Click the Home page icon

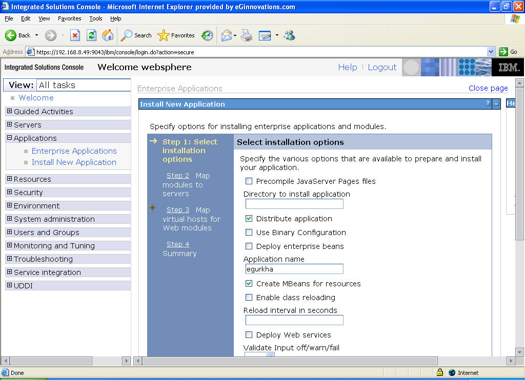(x=108, y=35)
